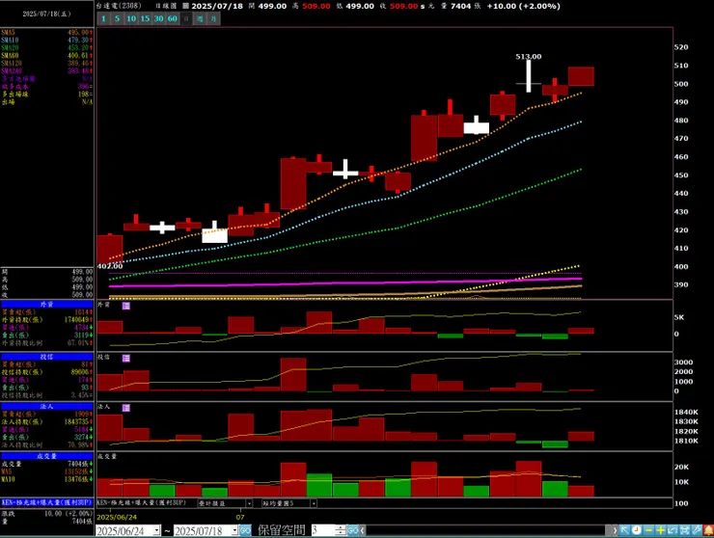Switch to monthly (月) chart period
The width and height of the screenshot is (714, 538).
pyautogui.click(x=213, y=18)
